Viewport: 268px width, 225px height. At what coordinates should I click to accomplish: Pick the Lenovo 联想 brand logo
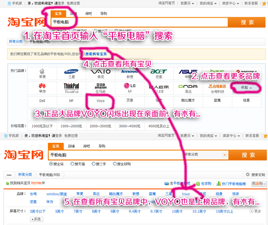tap(130, 71)
